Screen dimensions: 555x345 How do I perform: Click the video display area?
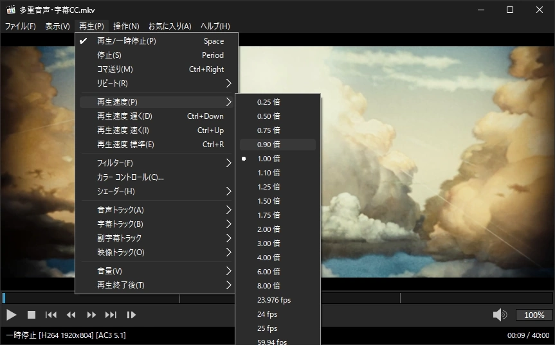tap(437, 161)
